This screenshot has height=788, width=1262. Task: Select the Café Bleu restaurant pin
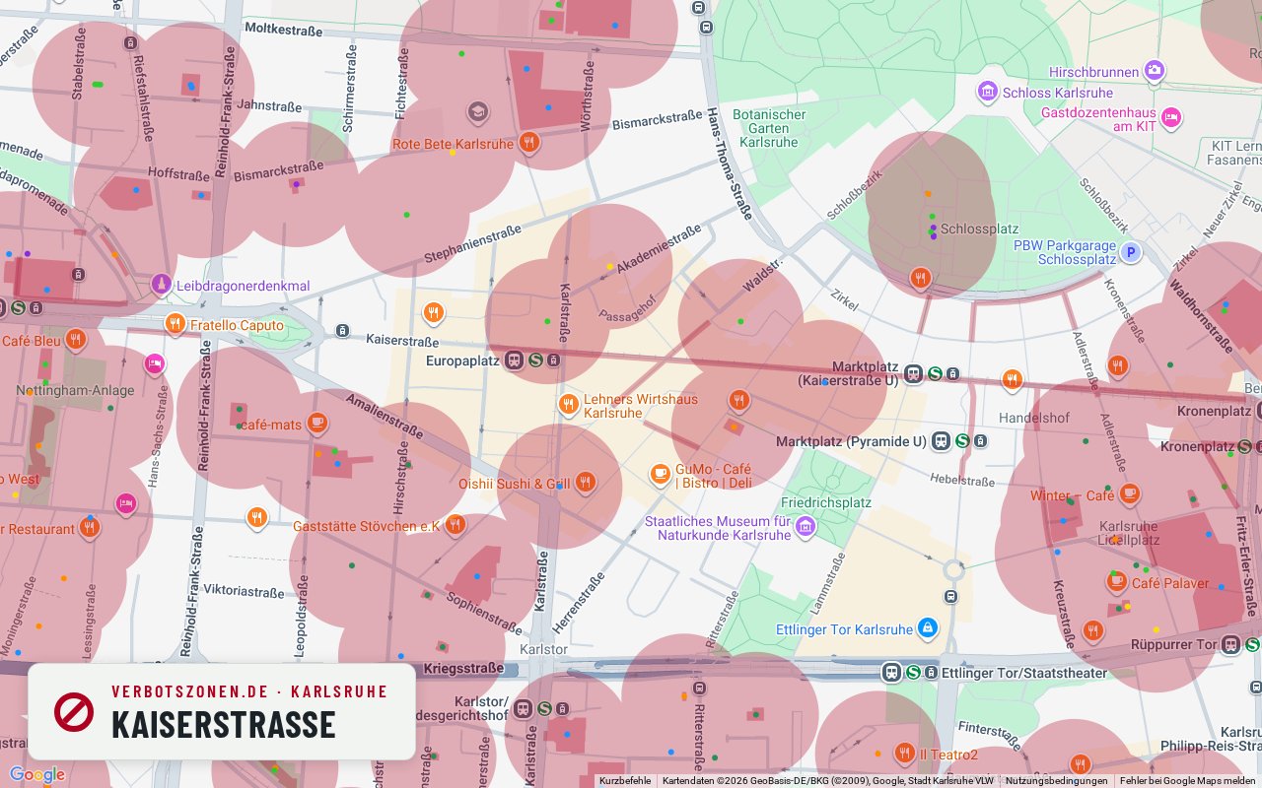point(76,340)
